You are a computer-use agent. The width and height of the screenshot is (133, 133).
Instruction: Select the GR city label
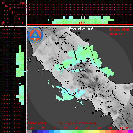point(42,61)
